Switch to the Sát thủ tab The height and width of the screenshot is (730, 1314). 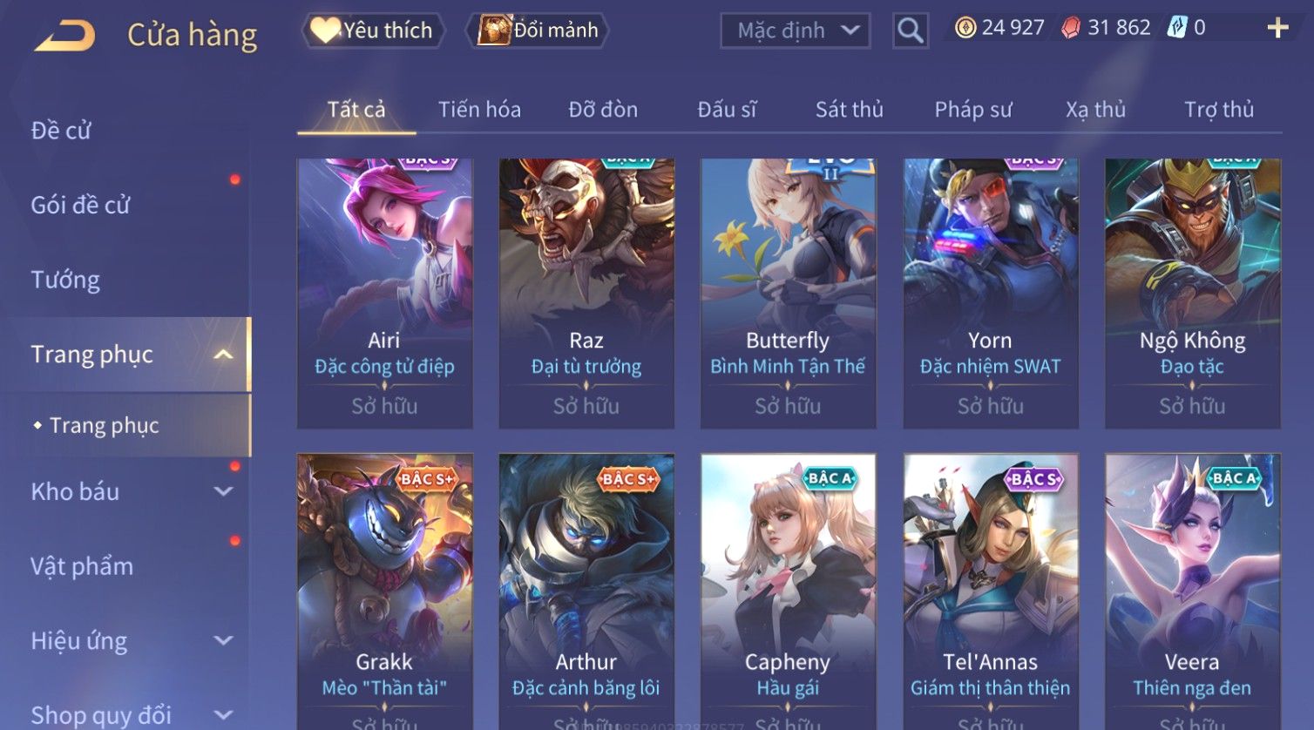point(849,110)
